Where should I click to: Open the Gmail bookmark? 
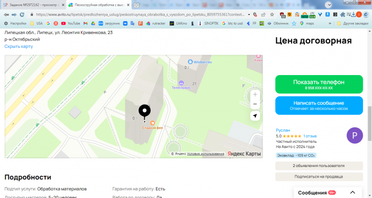[85, 23]
